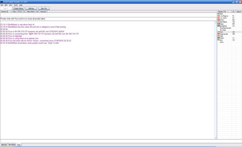
Task: Click the Polish flag beside _S_Magnus
Action: (218, 16)
